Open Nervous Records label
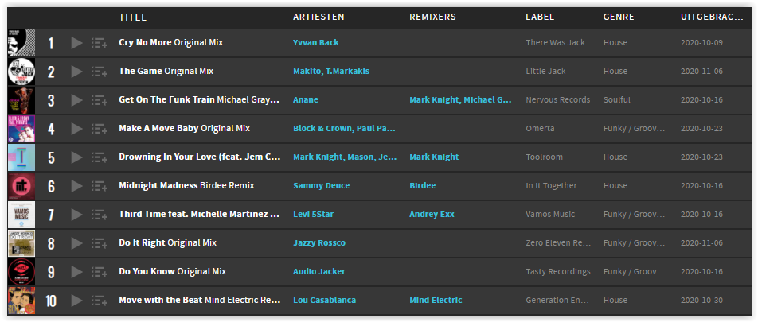This screenshot has width=758, height=322. click(558, 100)
